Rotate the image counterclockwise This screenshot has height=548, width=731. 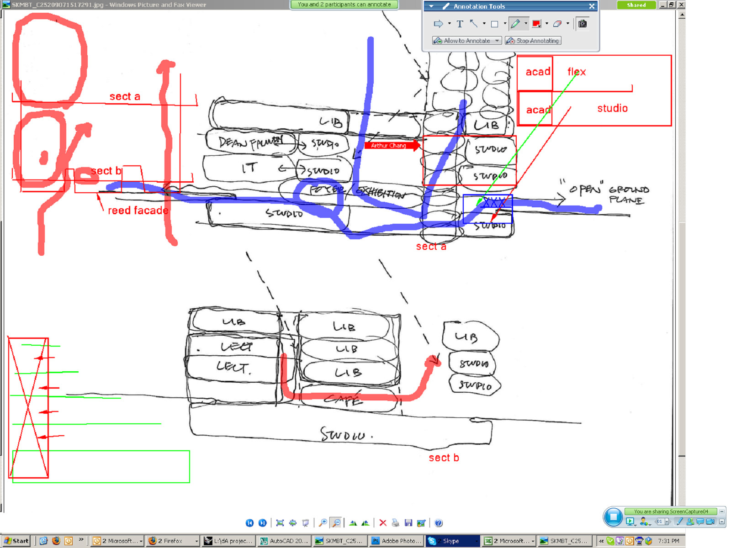pyautogui.click(x=365, y=523)
